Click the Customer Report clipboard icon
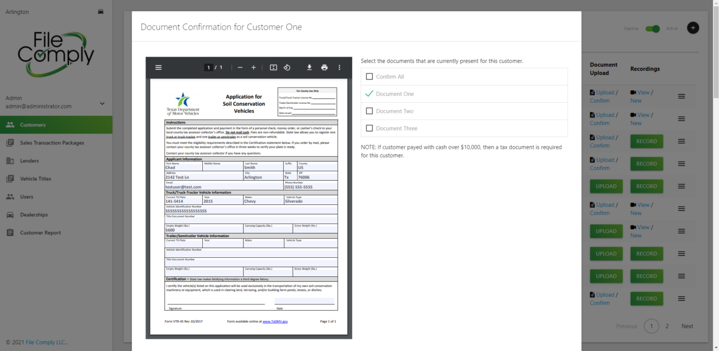Image resolution: width=719 pixels, height=351 pixels. coord(10,233)
